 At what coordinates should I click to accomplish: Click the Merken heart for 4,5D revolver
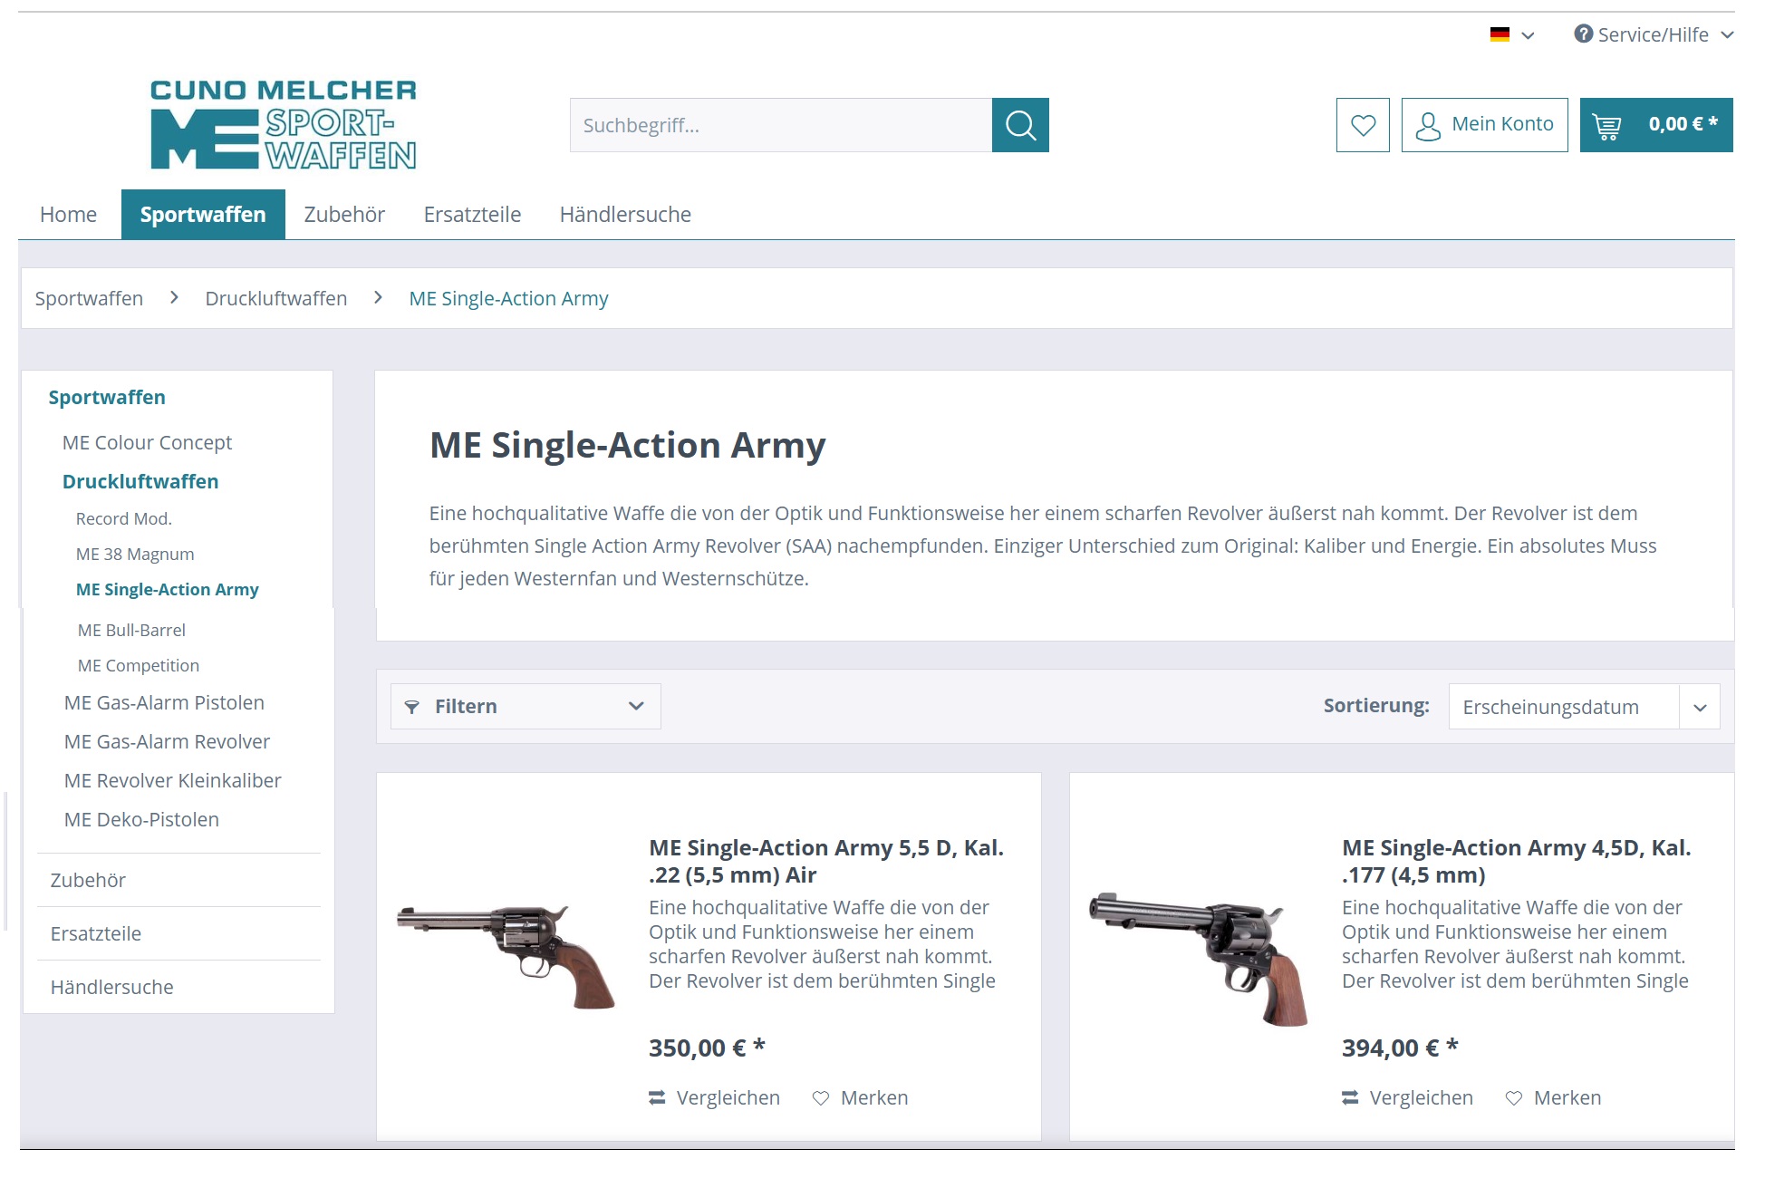1514,1097
